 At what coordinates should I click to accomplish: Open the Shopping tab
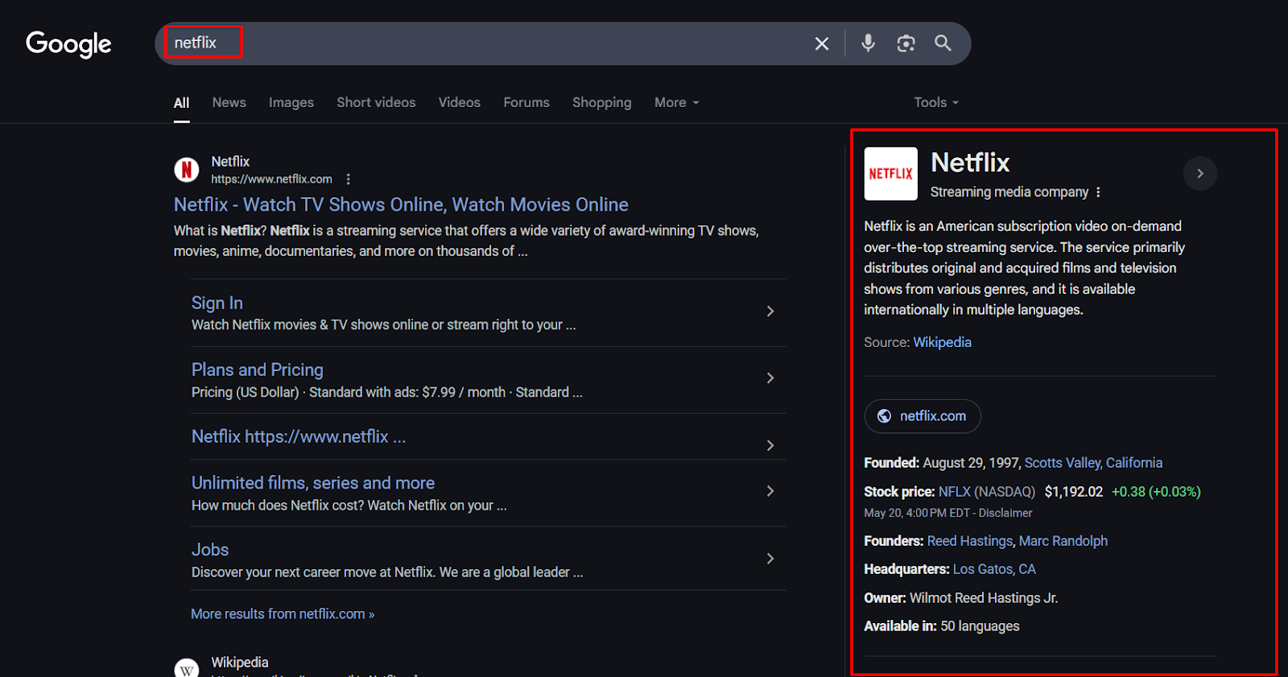602,103
